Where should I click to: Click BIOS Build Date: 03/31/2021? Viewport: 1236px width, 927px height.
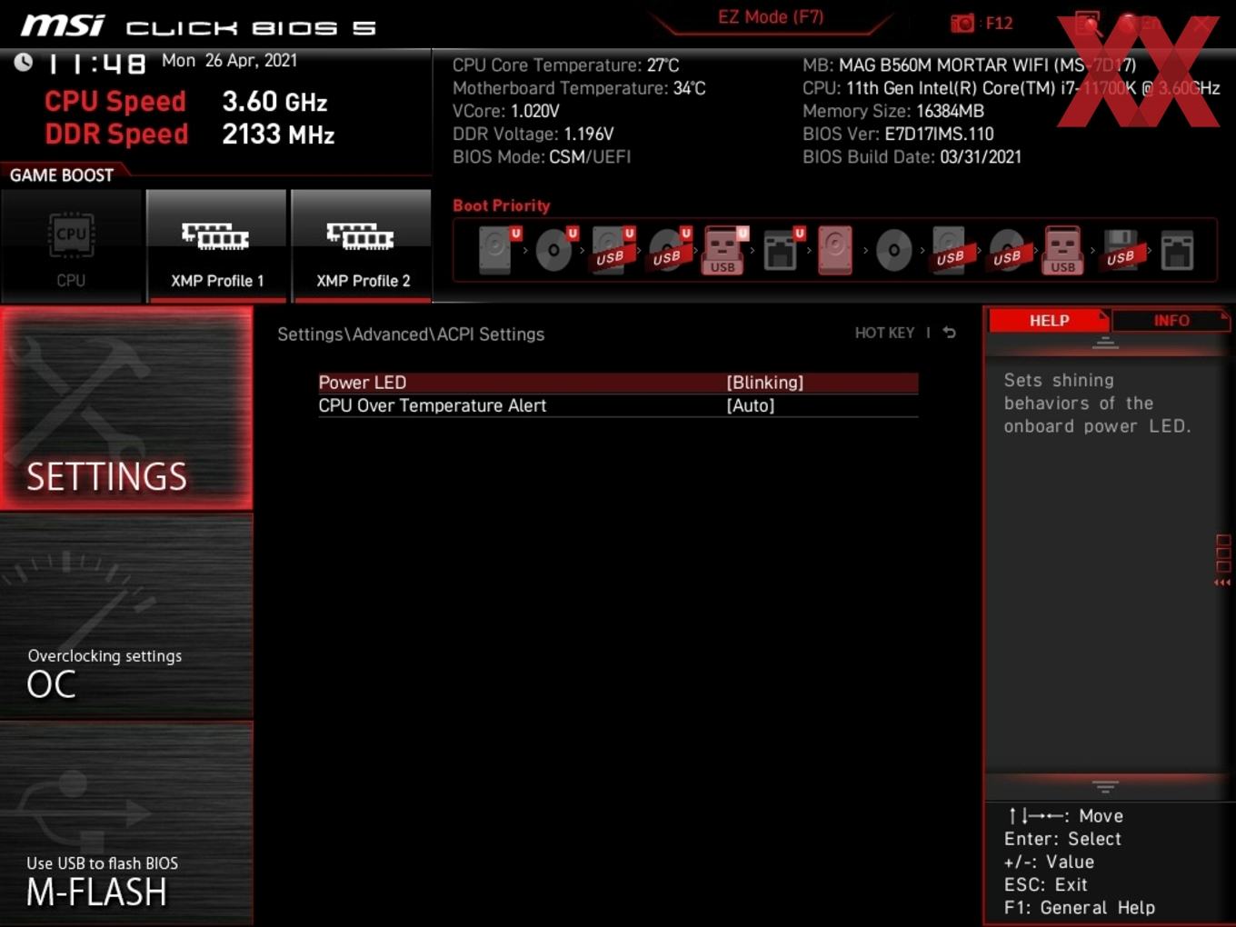(x=912, y=156)
